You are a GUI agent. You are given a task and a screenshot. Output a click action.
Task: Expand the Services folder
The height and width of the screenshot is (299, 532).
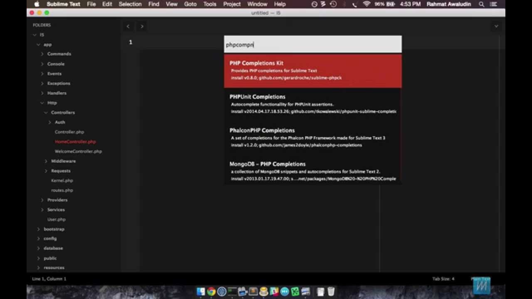pos(42,210)
